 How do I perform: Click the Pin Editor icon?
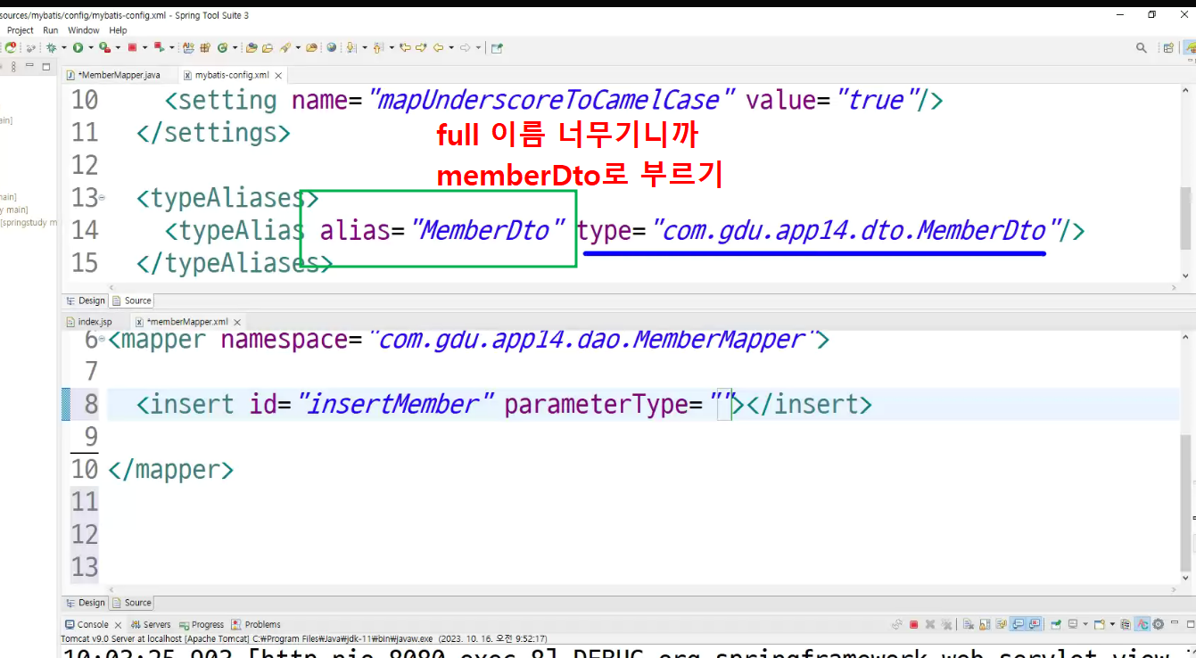click(x=497, y=47)
